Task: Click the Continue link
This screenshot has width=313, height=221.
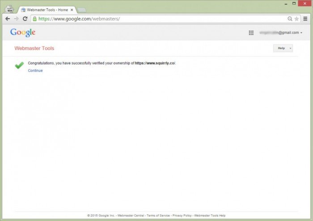Action: 35,70
